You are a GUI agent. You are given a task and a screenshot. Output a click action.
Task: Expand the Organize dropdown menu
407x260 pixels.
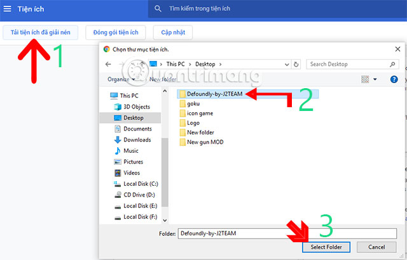[x=121, y=79]
